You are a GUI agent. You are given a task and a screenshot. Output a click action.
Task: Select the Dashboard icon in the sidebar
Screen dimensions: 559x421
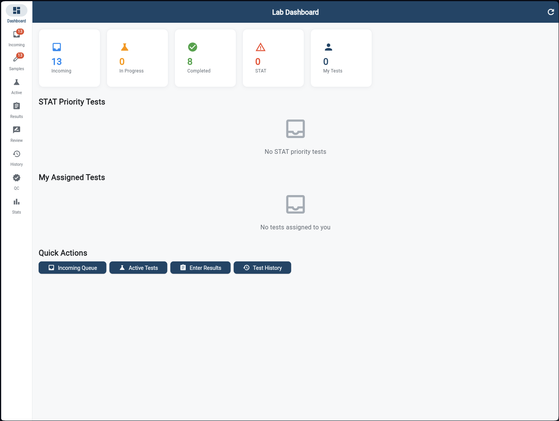click(x=16, y=12)
